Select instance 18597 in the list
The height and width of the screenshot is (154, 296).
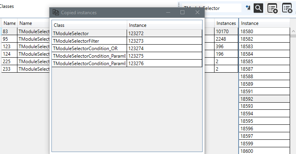point(264,136)
